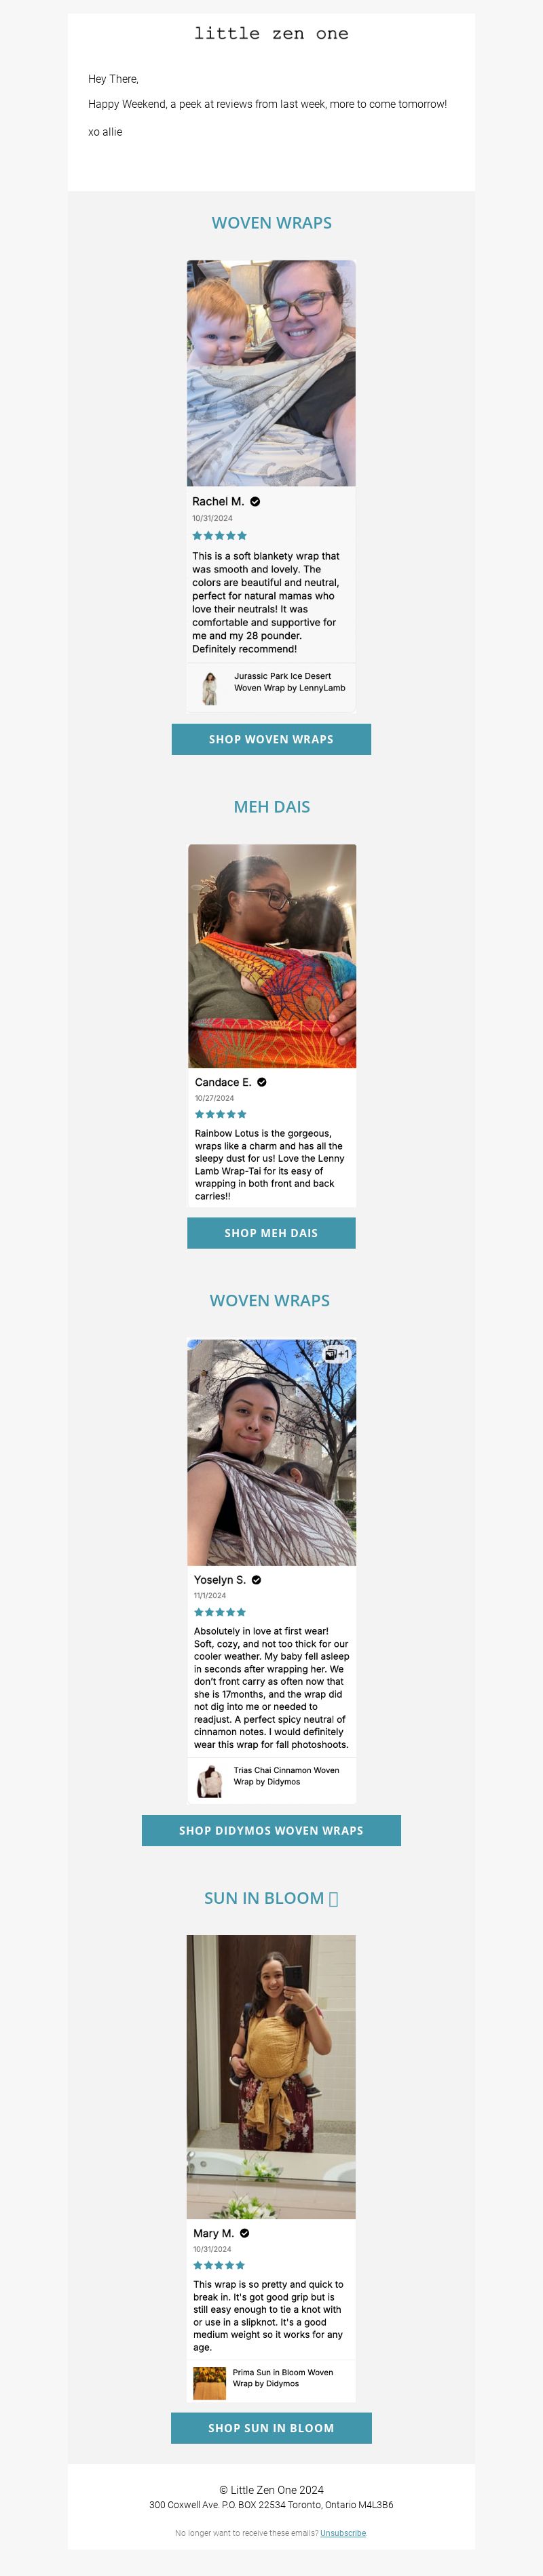
Task: Click Mary M.'s verified badge icon
Action: coord(245,2233)
